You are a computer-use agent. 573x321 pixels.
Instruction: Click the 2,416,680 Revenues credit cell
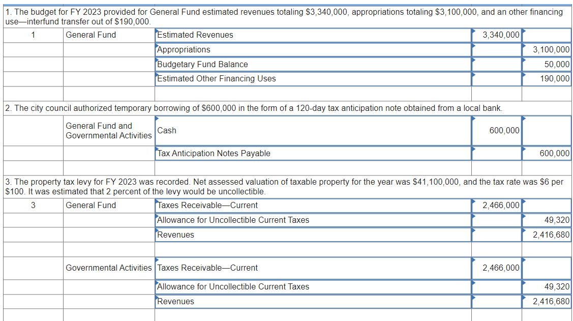coord(546,235)
